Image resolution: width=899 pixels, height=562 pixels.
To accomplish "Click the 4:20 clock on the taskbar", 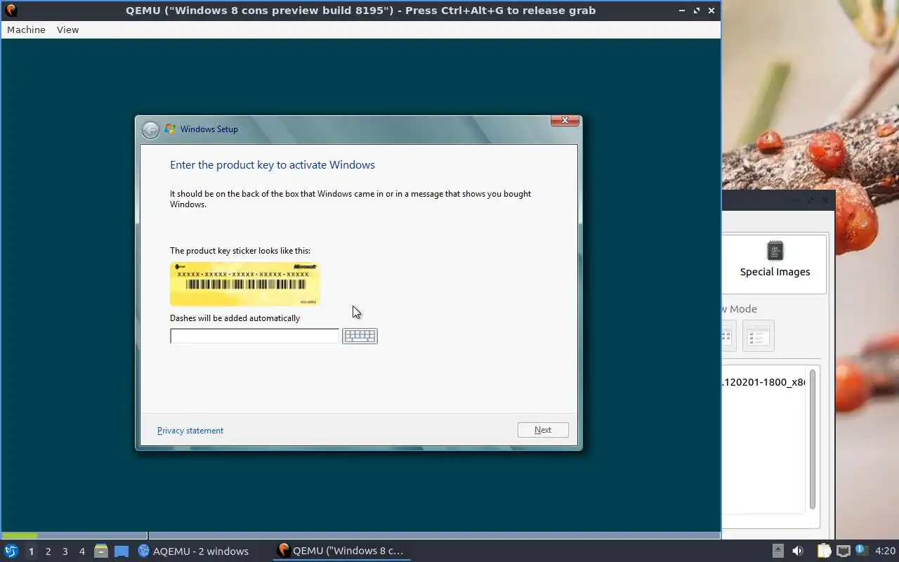I will pyautogui.click(x=885, y=551).
